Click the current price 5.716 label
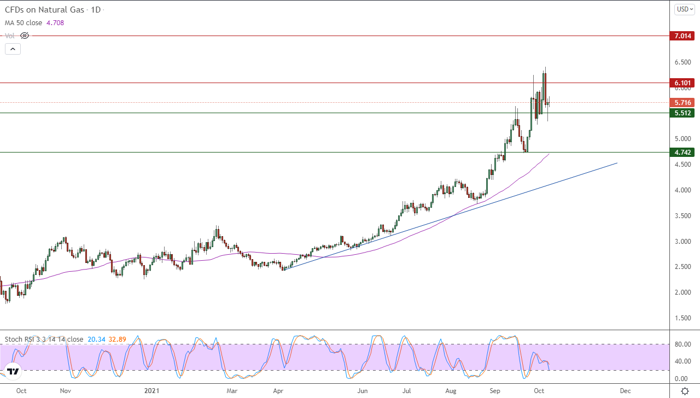The height and width of the screenshot is (398, 700). [682, 103]
